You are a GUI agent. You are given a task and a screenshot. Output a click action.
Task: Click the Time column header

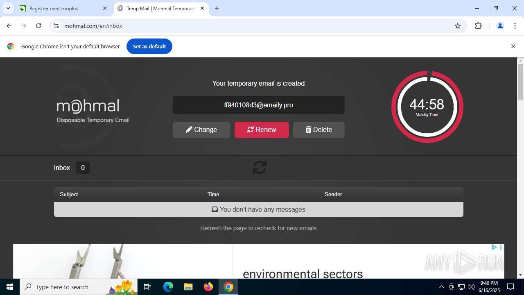(x=213, y=194)
